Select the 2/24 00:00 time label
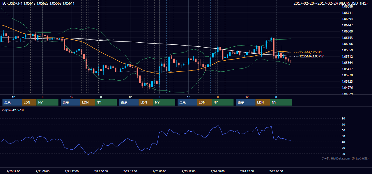The width and height of the screenshot is (372, 174). tap(218, 171)
